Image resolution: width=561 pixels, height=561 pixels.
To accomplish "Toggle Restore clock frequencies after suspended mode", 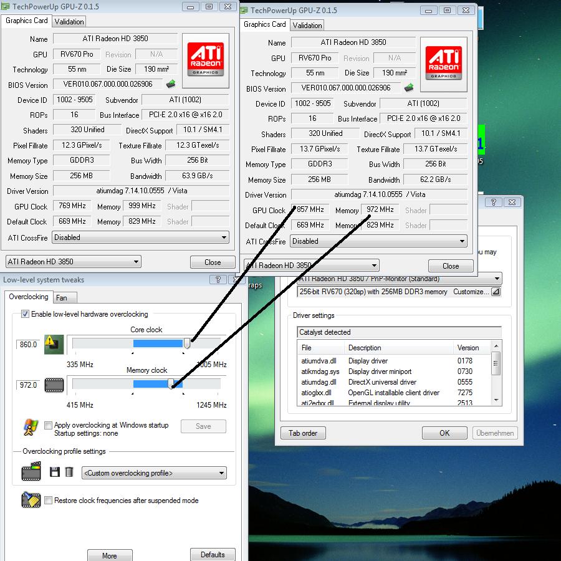I will (48, 500).
